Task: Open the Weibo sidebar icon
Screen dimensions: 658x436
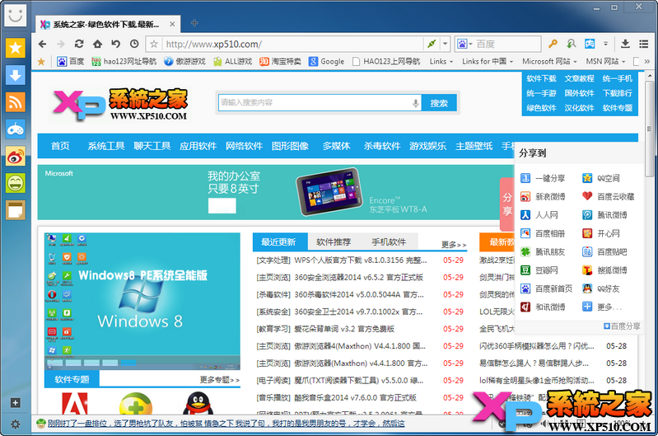Action: 16,157
